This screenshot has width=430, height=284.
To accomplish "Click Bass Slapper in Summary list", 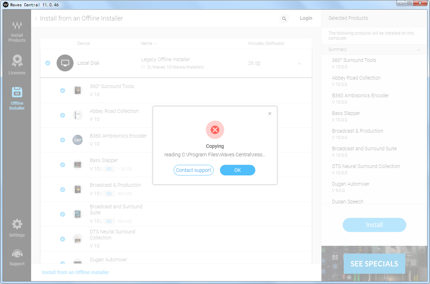I will click(346, 113).
